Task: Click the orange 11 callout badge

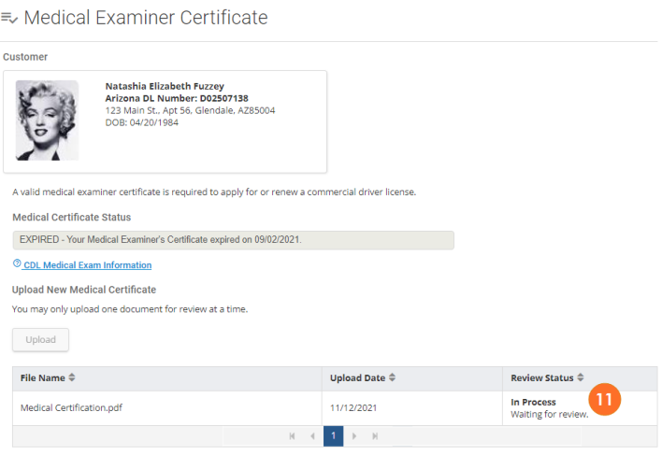Action: coord(605,399)
